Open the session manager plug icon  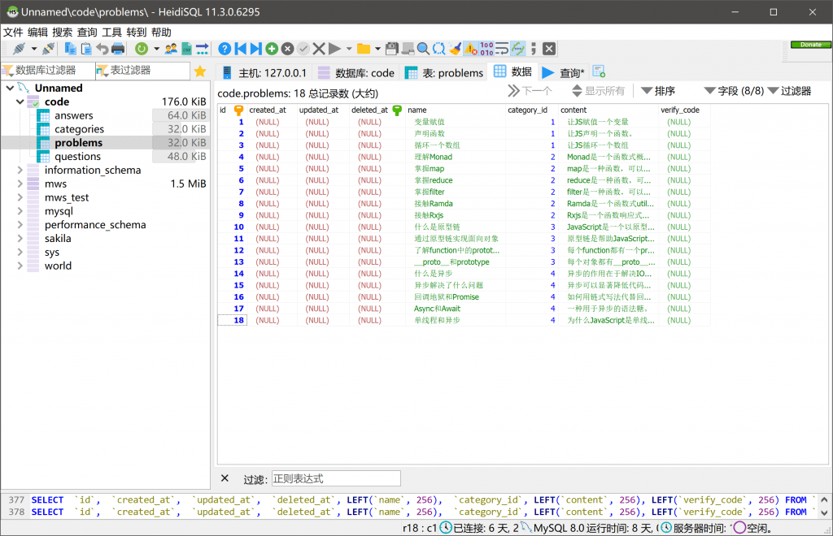(x=20, y=49)
